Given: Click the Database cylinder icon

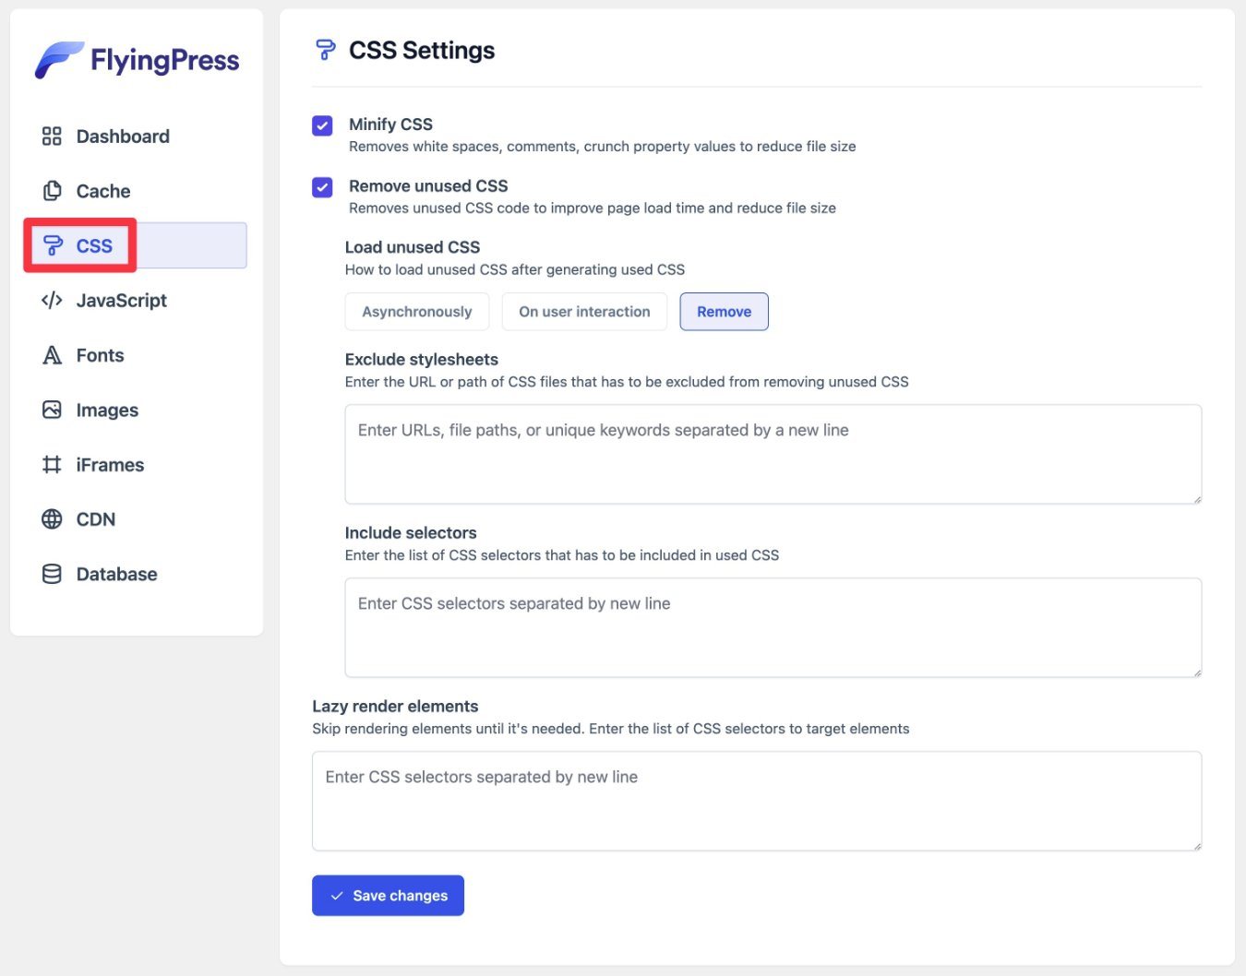Looking at the screenshot, I should point(52,574).
